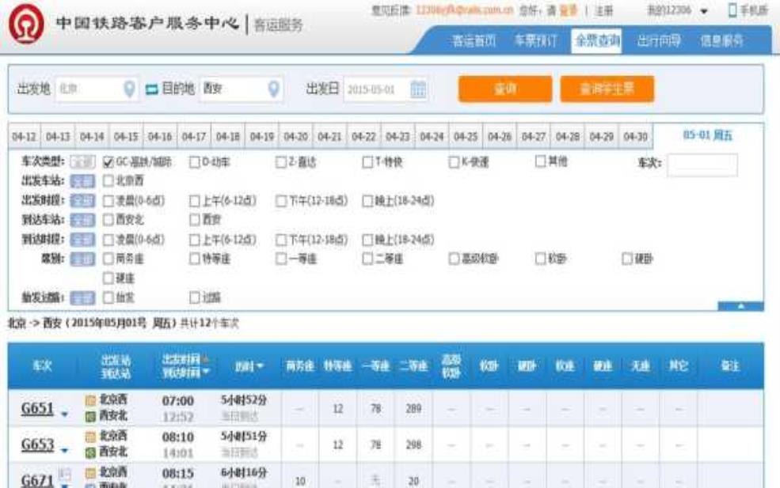Select the 05-01 周五 date tab
This screenshot has height=488, width=780.
707,135
